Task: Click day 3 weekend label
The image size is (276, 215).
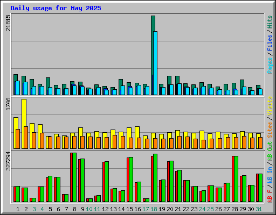Action: click(34, 209)
